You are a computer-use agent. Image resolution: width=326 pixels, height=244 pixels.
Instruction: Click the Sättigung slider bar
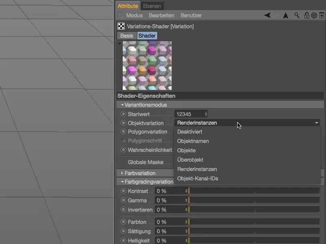click(x=254, y=231)
